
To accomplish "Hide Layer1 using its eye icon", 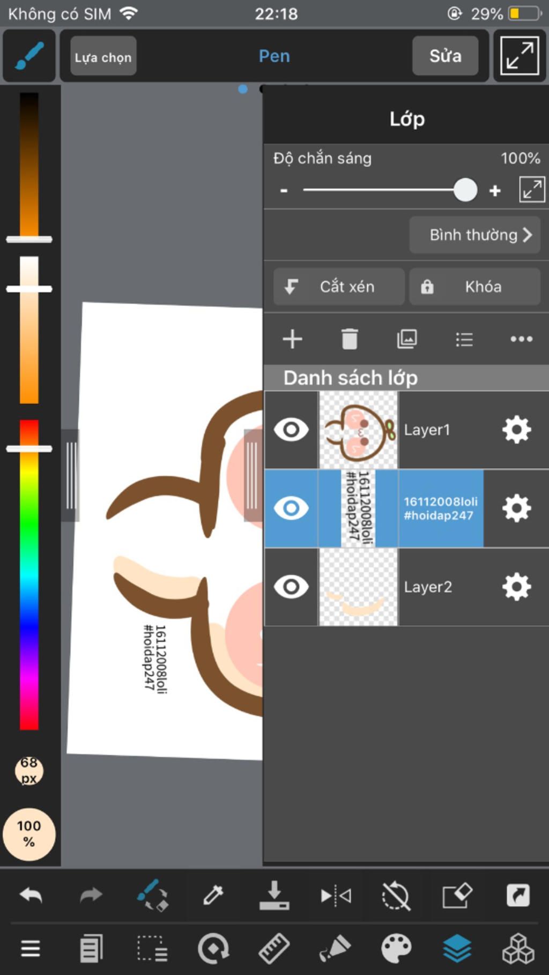I will point(291,430).
